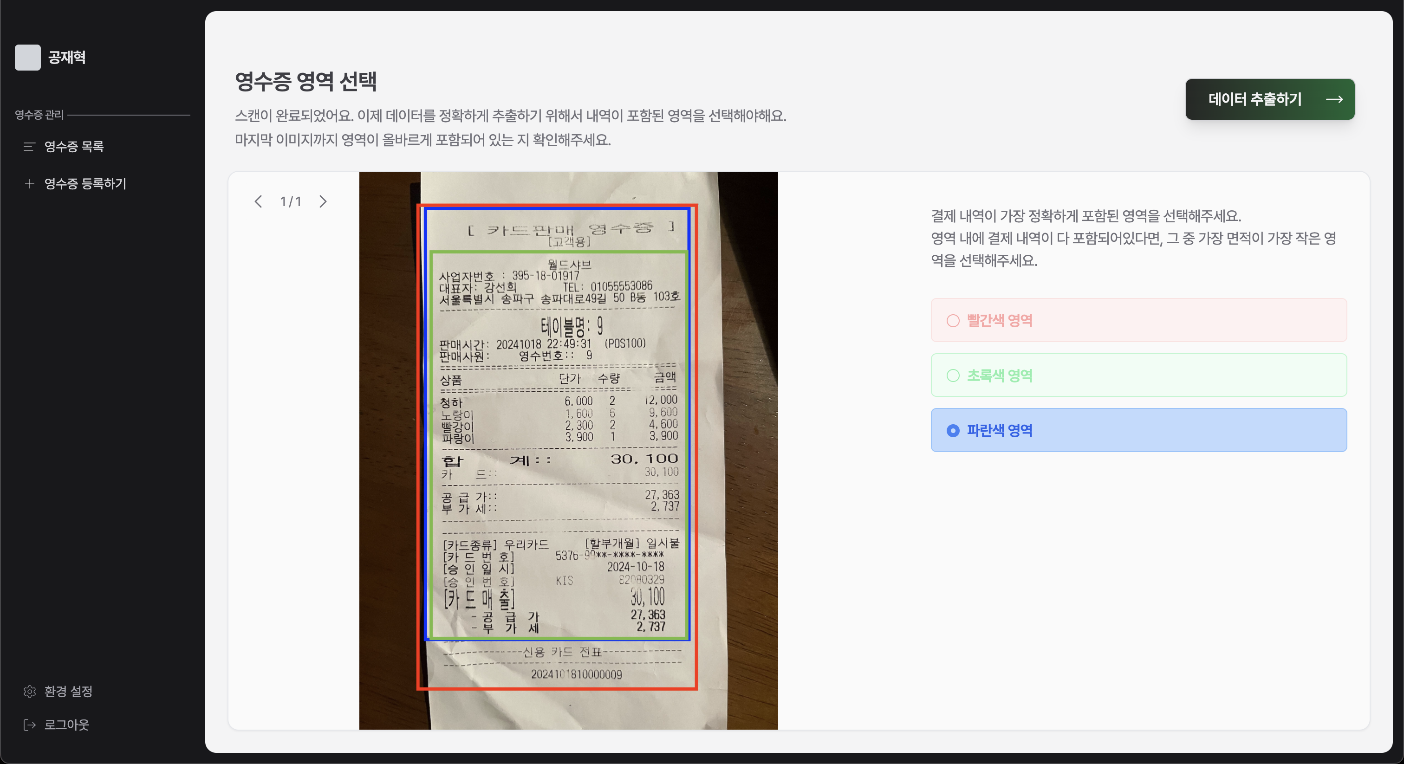Select 로그아웃 to sign out
The width and height of the screenshot is (1404, 764).
[66, 725]
